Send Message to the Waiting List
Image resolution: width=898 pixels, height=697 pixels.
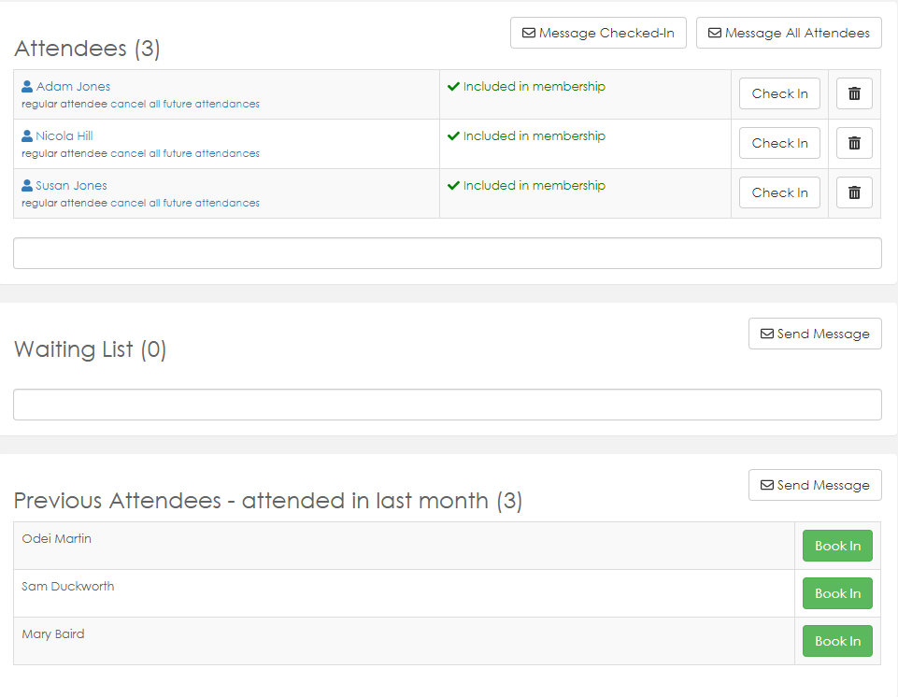click(x=815, y=334)
